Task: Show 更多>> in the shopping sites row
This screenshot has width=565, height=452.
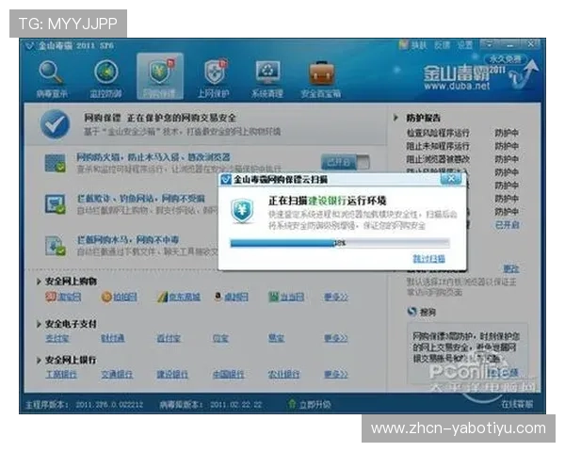Action: [336, 297]
